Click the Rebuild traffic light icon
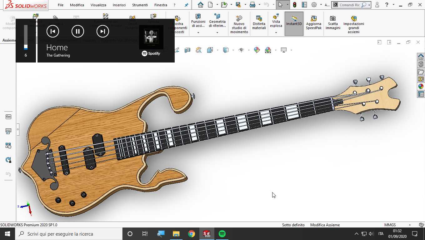 (x=295, y=5)
